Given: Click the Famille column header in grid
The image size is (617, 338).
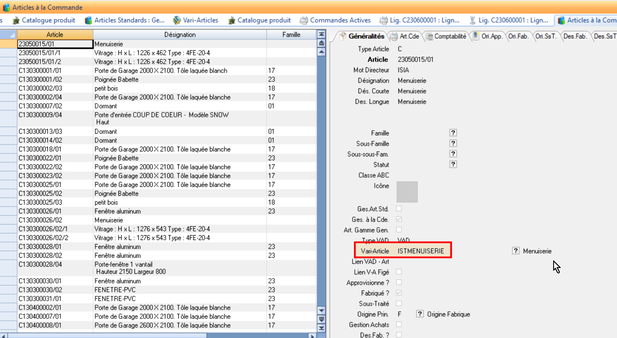Looking at the screenshot, I should tap(291, 35).
